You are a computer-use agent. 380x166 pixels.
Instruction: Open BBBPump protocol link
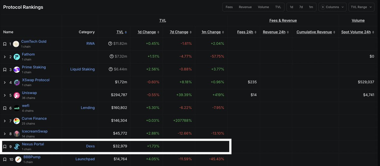[x=32, y=157]
